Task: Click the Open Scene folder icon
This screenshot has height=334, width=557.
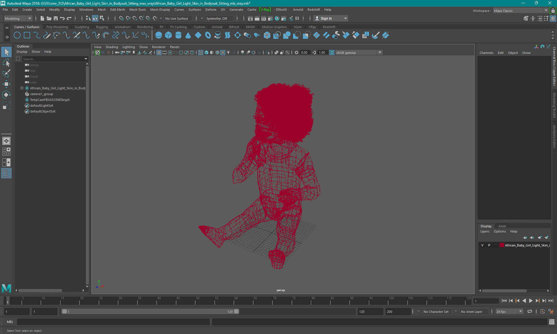Action: (49, 18)
